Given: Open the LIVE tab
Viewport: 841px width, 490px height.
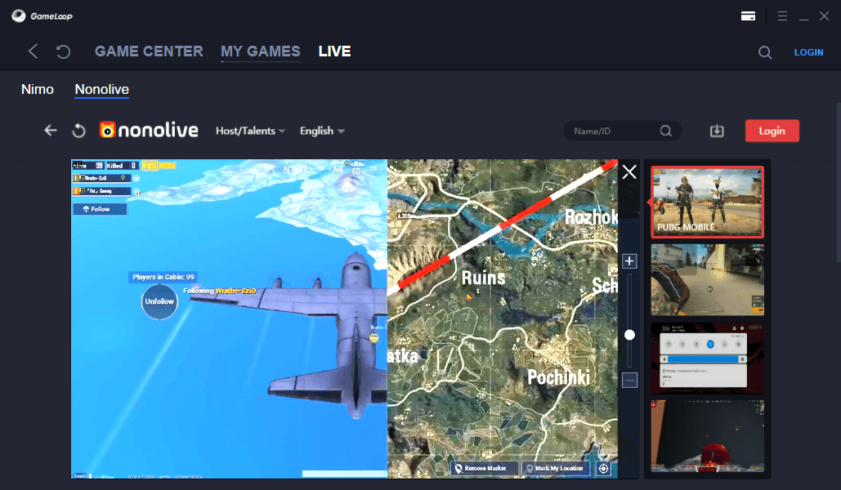Looking at the screenshot, I should tap(335, 51).
